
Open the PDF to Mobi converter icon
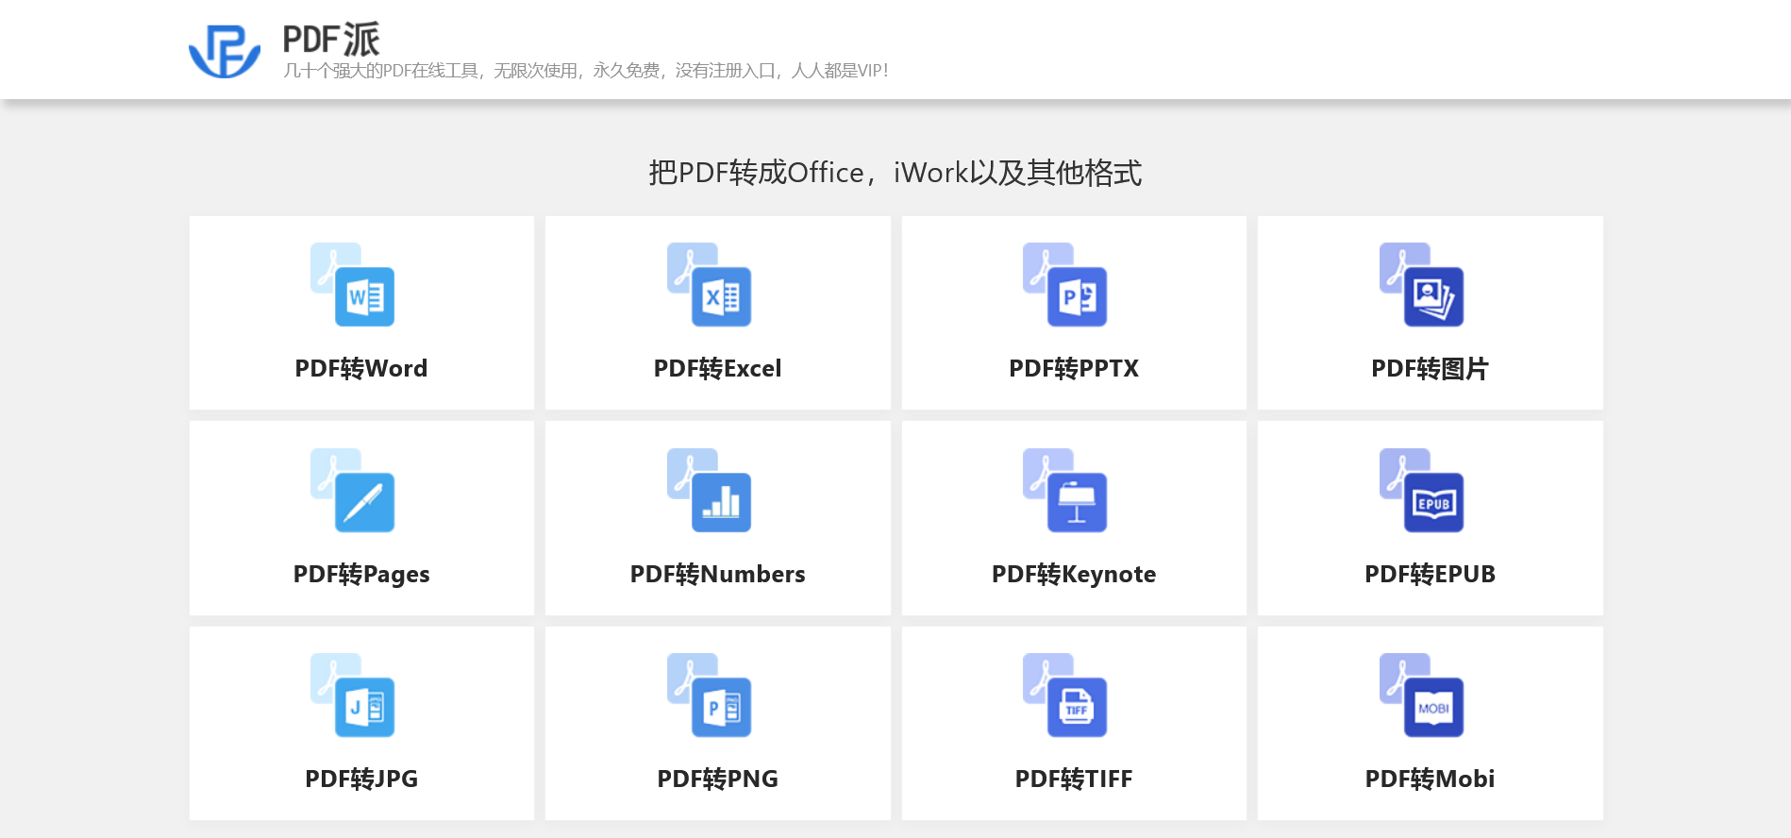[x=1421, y=696]
